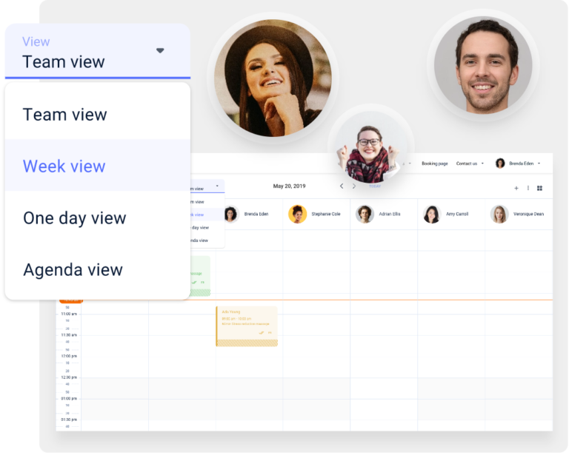Jump to TODAY
Viewport: 569px width, 458px height.
pyautogui.click(x=375, y=186)
